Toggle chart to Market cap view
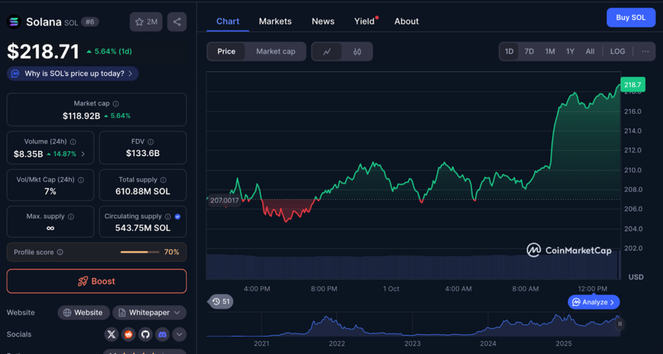 (x=275, y=52)
